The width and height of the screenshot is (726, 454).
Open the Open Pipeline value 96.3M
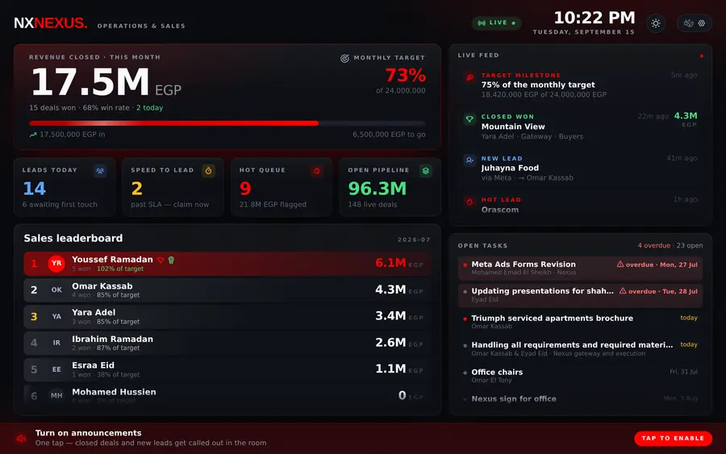pos(378,189)
